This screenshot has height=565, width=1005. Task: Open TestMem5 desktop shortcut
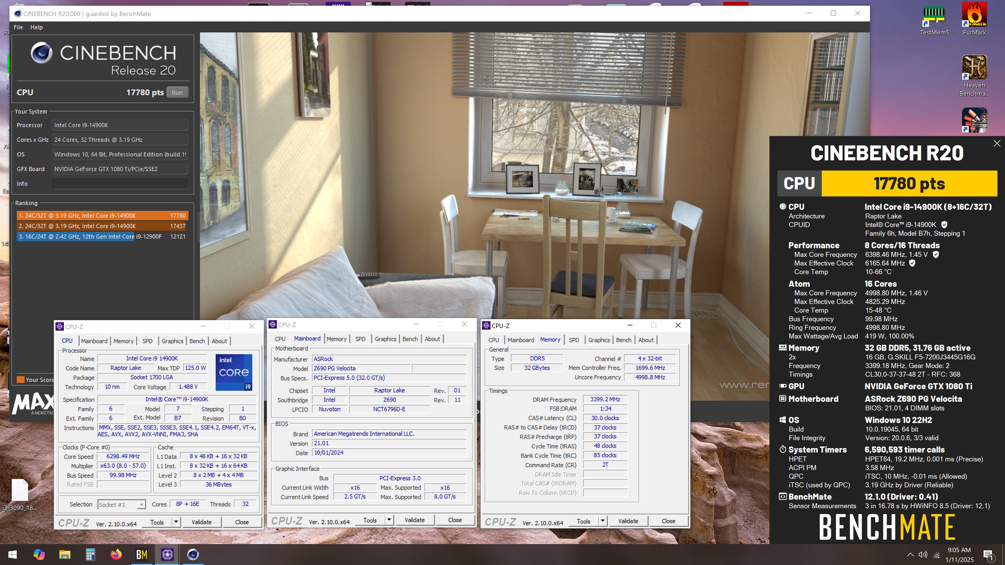pyautogui.click(x=934, y=20)
